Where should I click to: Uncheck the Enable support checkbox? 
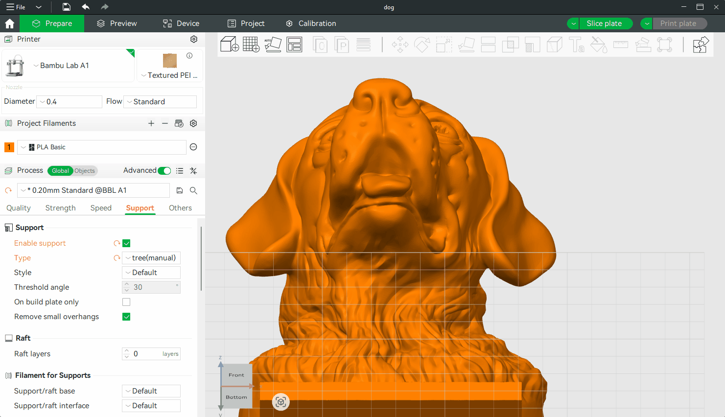click(x=126, y=243)
